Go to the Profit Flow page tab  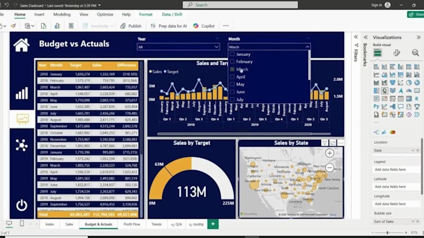tap(132, 224)
